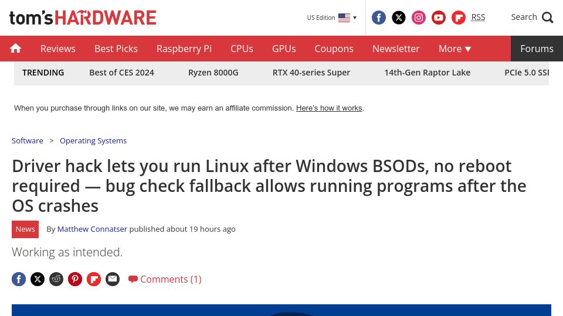Open trending PCIe 5.0 SSD topic
Image resolution: width=563 pixels, height=316 pixels.
point(527,73)
